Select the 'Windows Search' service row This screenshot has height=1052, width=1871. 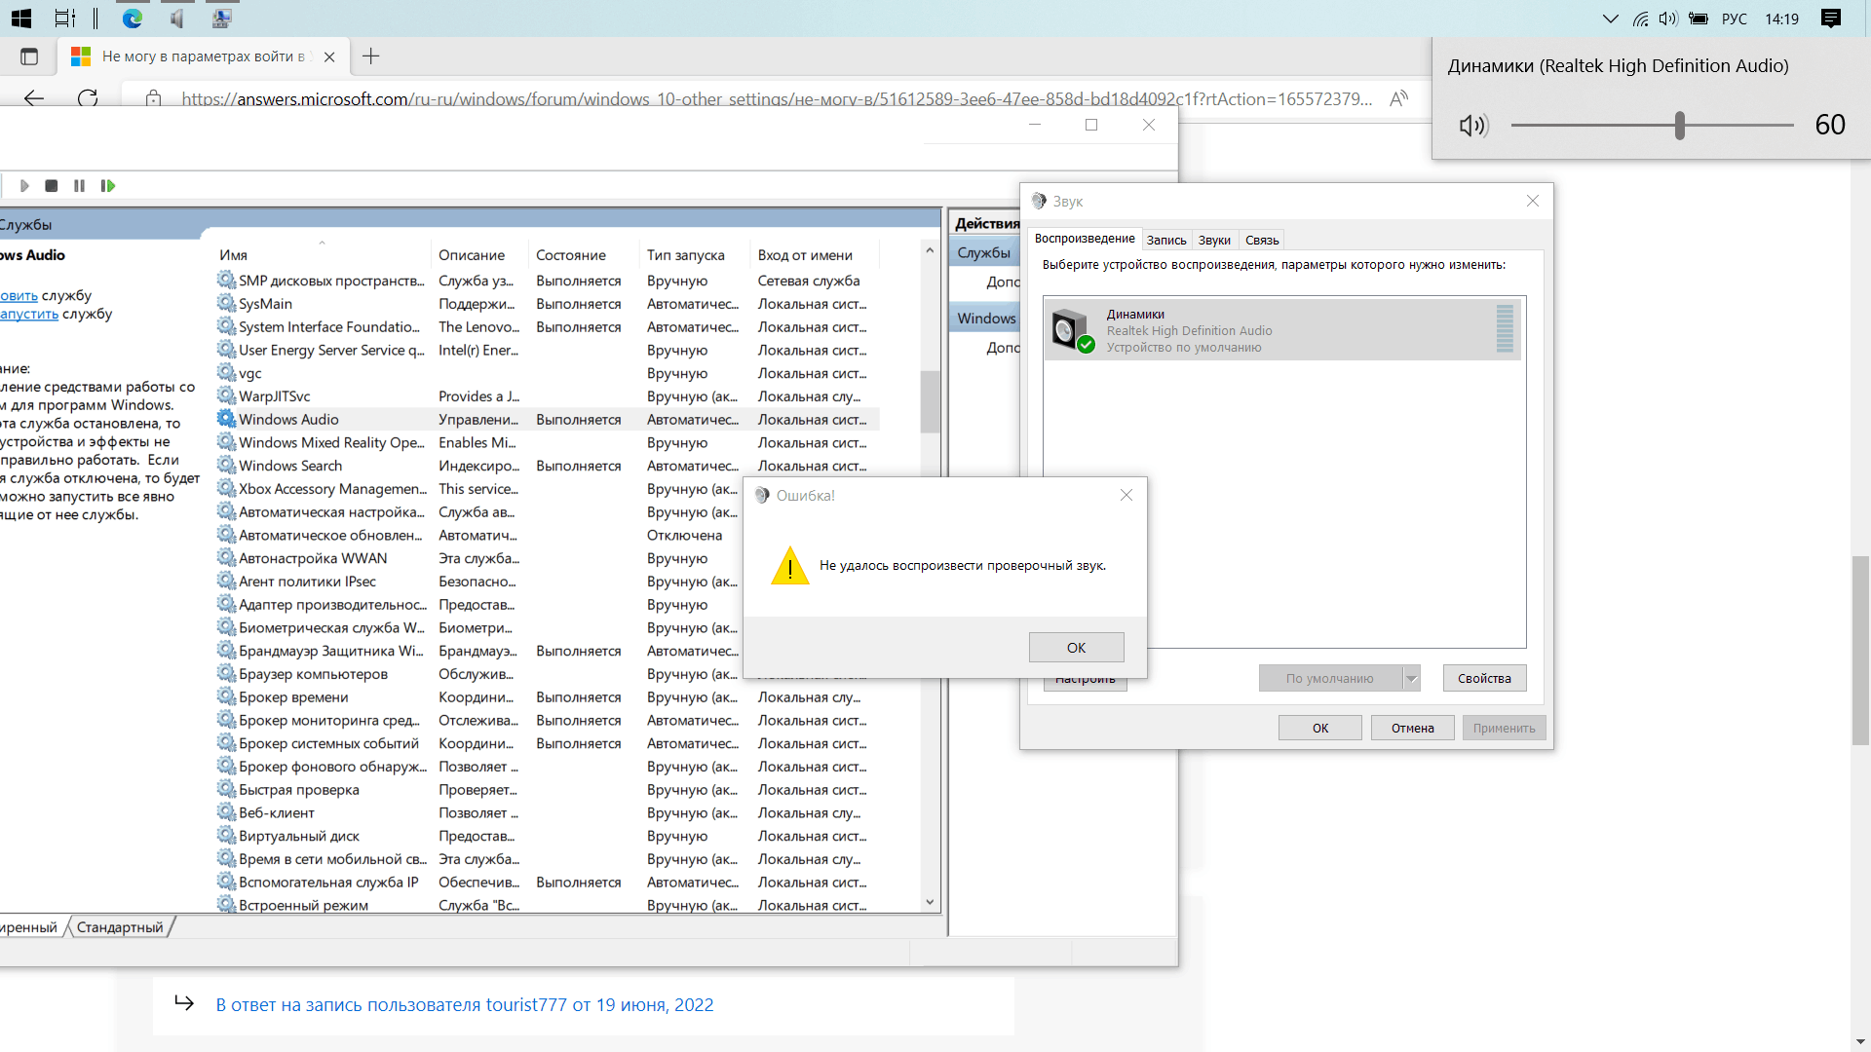[x=290, y=466]
